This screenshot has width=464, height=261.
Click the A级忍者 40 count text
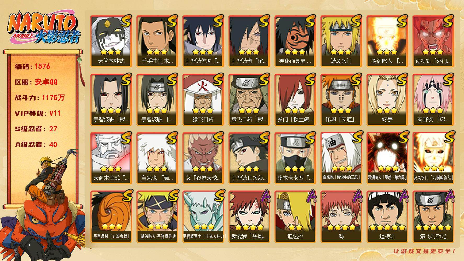[36, 145]
